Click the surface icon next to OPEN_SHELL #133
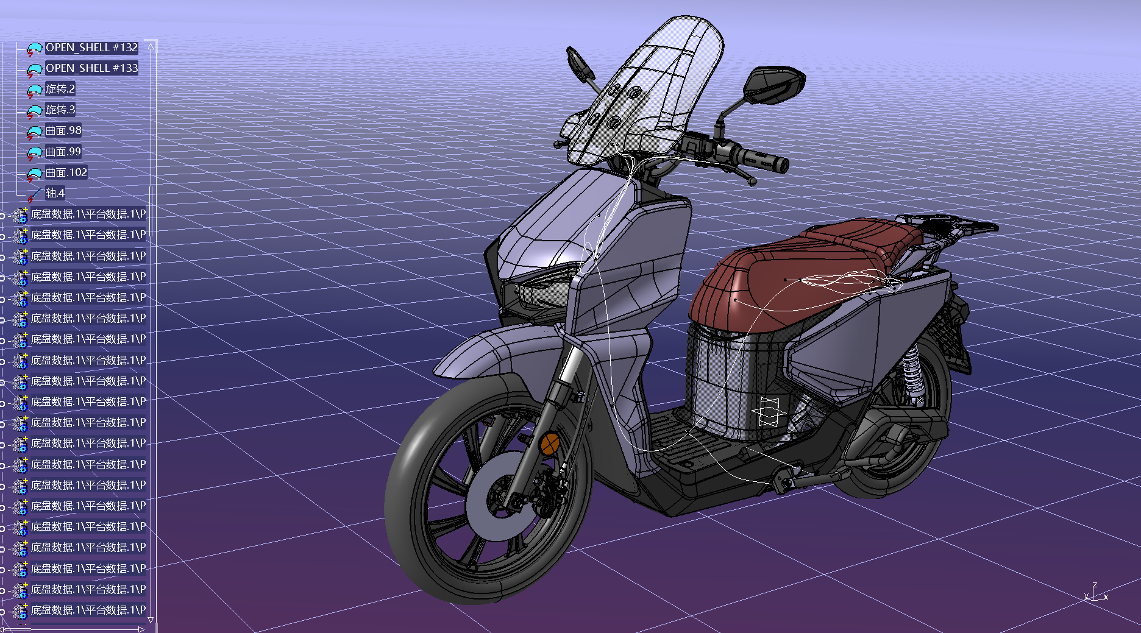1141x633 pixels. coord(34,70)
